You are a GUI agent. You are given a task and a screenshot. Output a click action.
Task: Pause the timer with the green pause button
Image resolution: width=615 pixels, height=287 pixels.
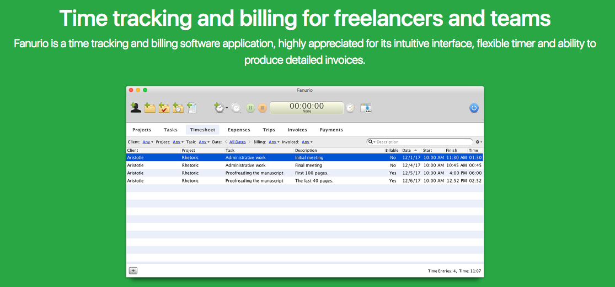250,108
